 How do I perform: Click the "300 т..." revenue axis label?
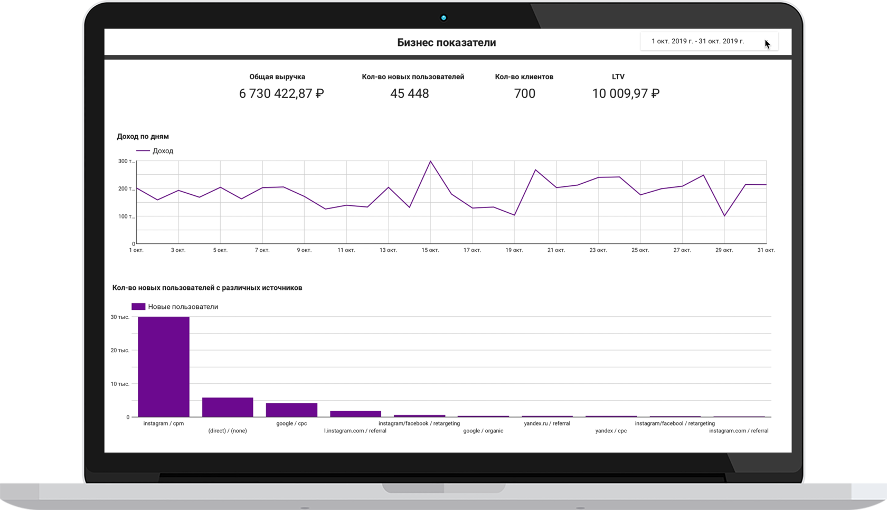coord(126,162)
